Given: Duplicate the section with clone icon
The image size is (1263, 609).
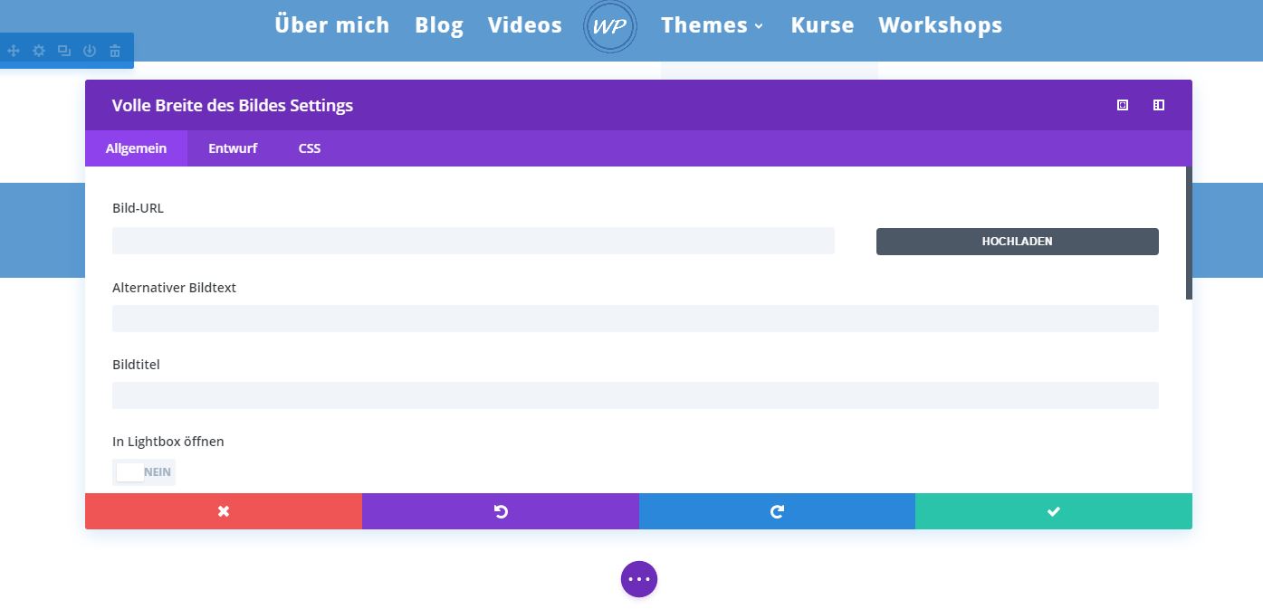Looking at the screenshot, I should (64, 52).
